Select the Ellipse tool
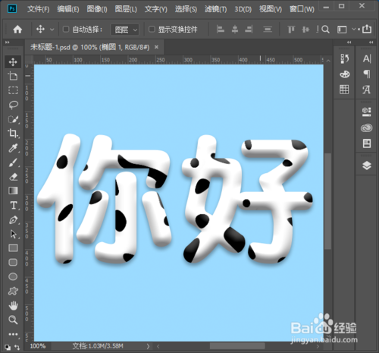 [x=13, y=276]
